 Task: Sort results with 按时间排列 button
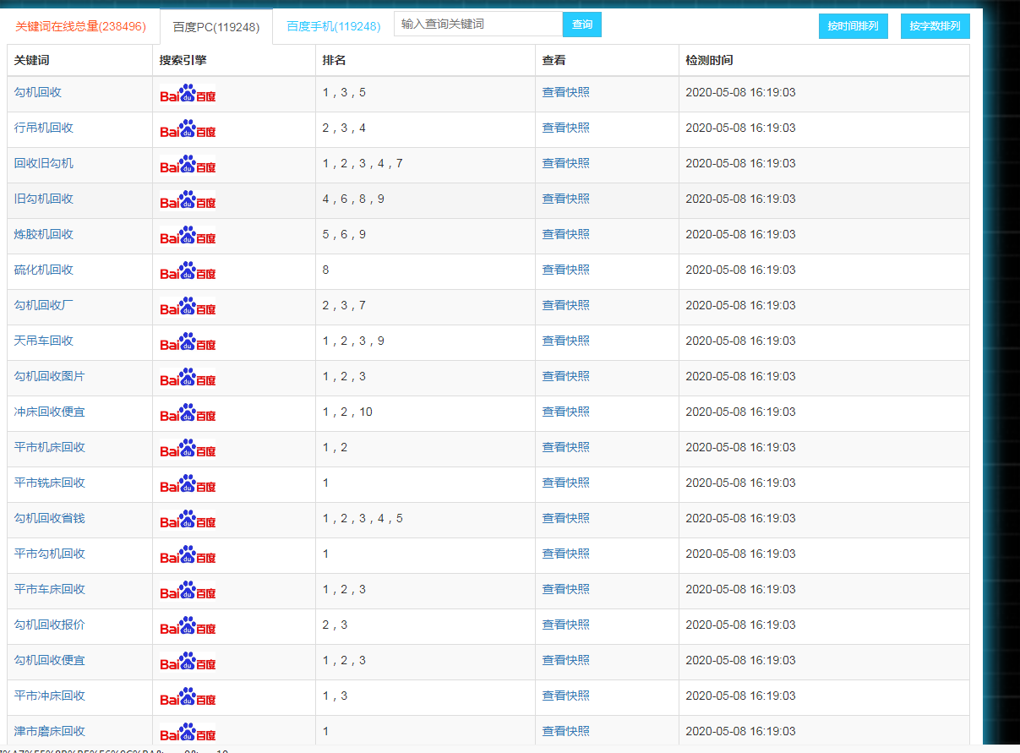click(x=853, y=26)
